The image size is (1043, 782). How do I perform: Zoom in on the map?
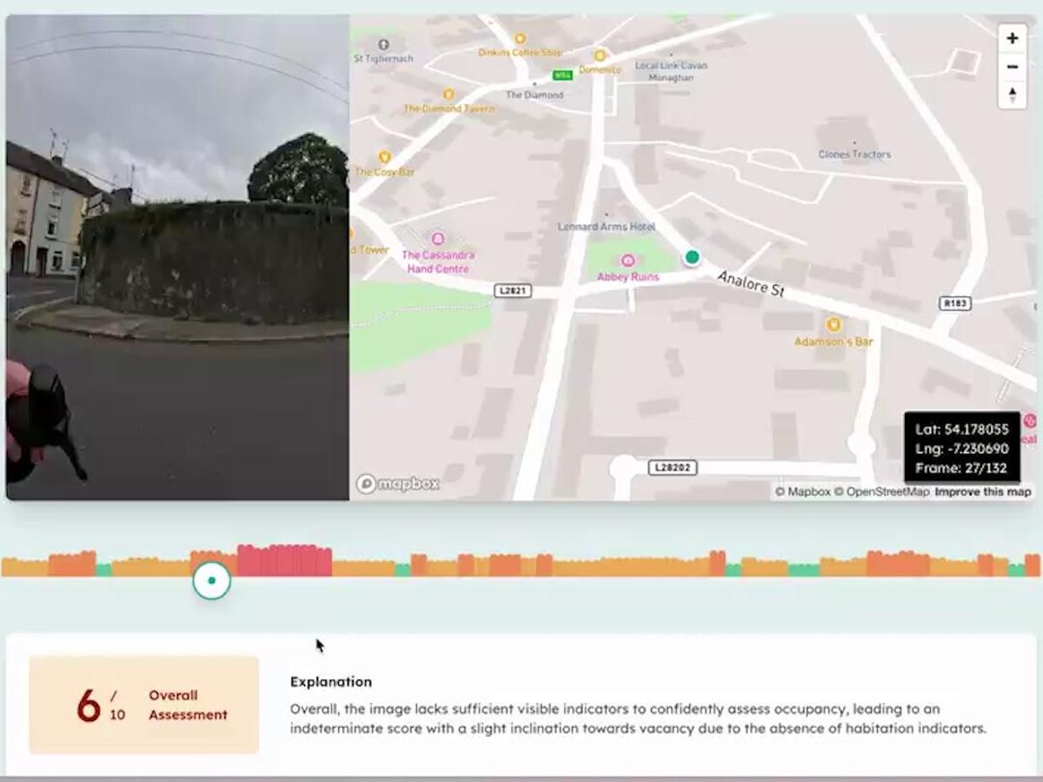click(1012, 38)
